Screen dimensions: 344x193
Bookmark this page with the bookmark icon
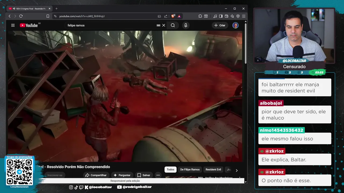pos(48,16)
